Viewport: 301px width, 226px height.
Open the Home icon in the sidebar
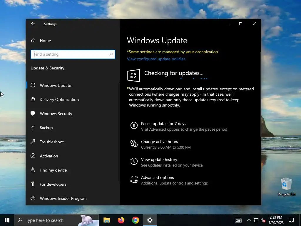[33, 41]
